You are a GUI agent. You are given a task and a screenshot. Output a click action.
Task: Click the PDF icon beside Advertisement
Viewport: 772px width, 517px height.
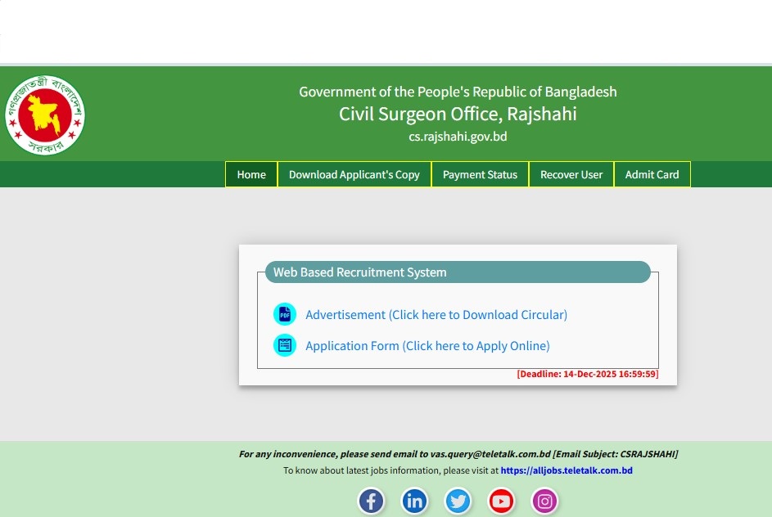pos(285,314)
